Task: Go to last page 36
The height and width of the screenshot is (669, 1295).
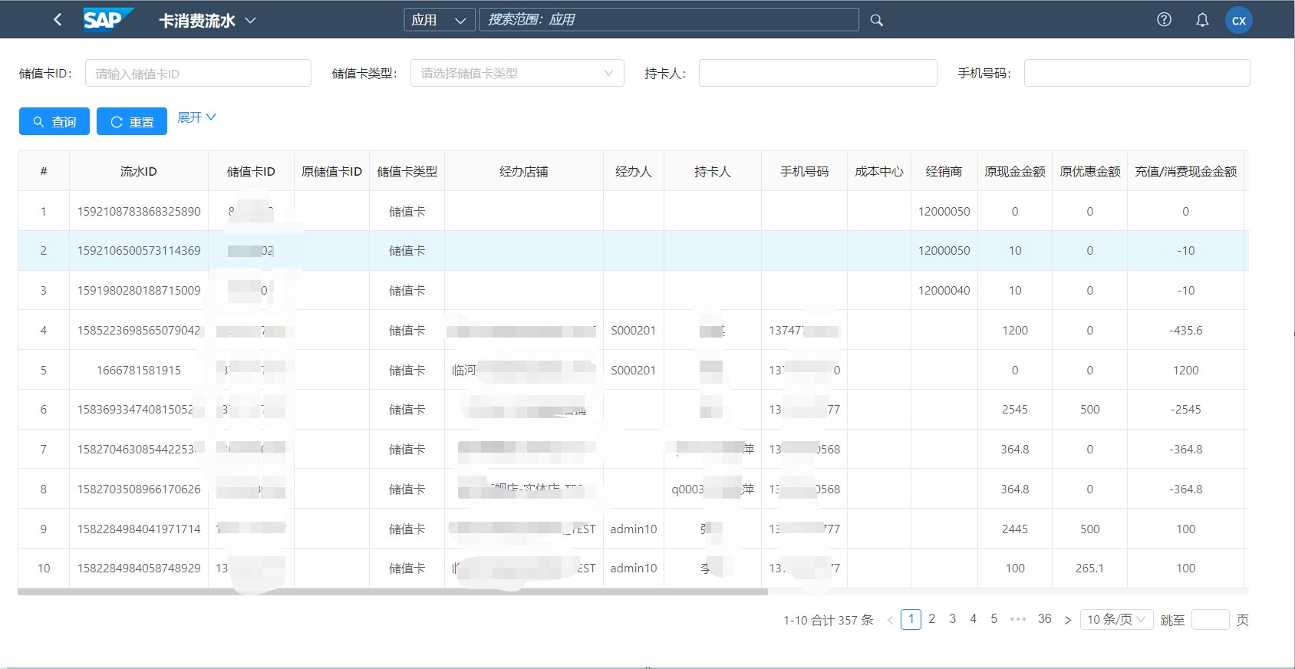Action: pos(1044,619)
